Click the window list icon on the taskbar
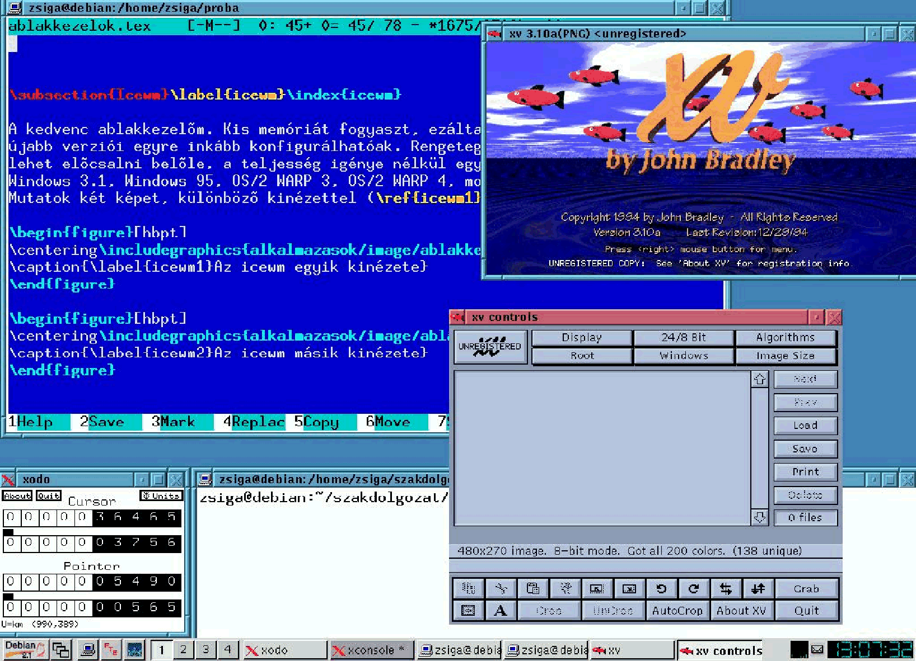 pyautogui.click(x=61, y=650)
